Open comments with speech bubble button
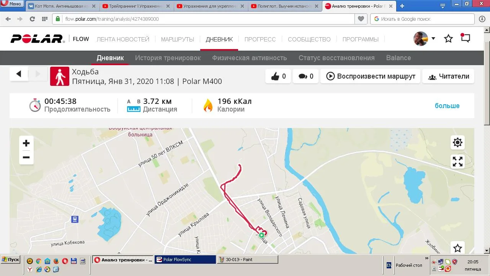 coord(306,76)
